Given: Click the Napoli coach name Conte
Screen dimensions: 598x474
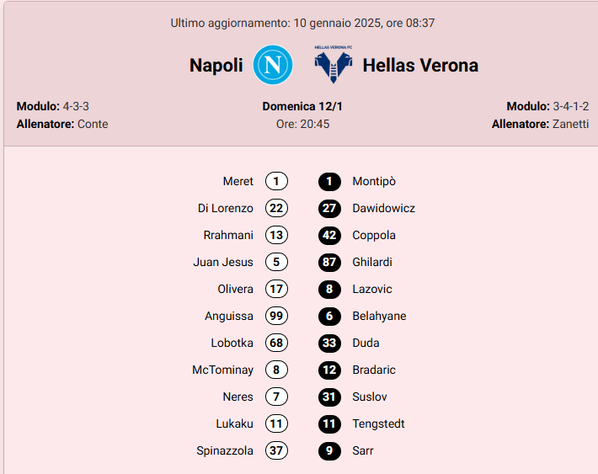Looking at the screenshot, I should 93,124.
